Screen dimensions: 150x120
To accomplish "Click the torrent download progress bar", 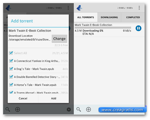I will 103,28.
